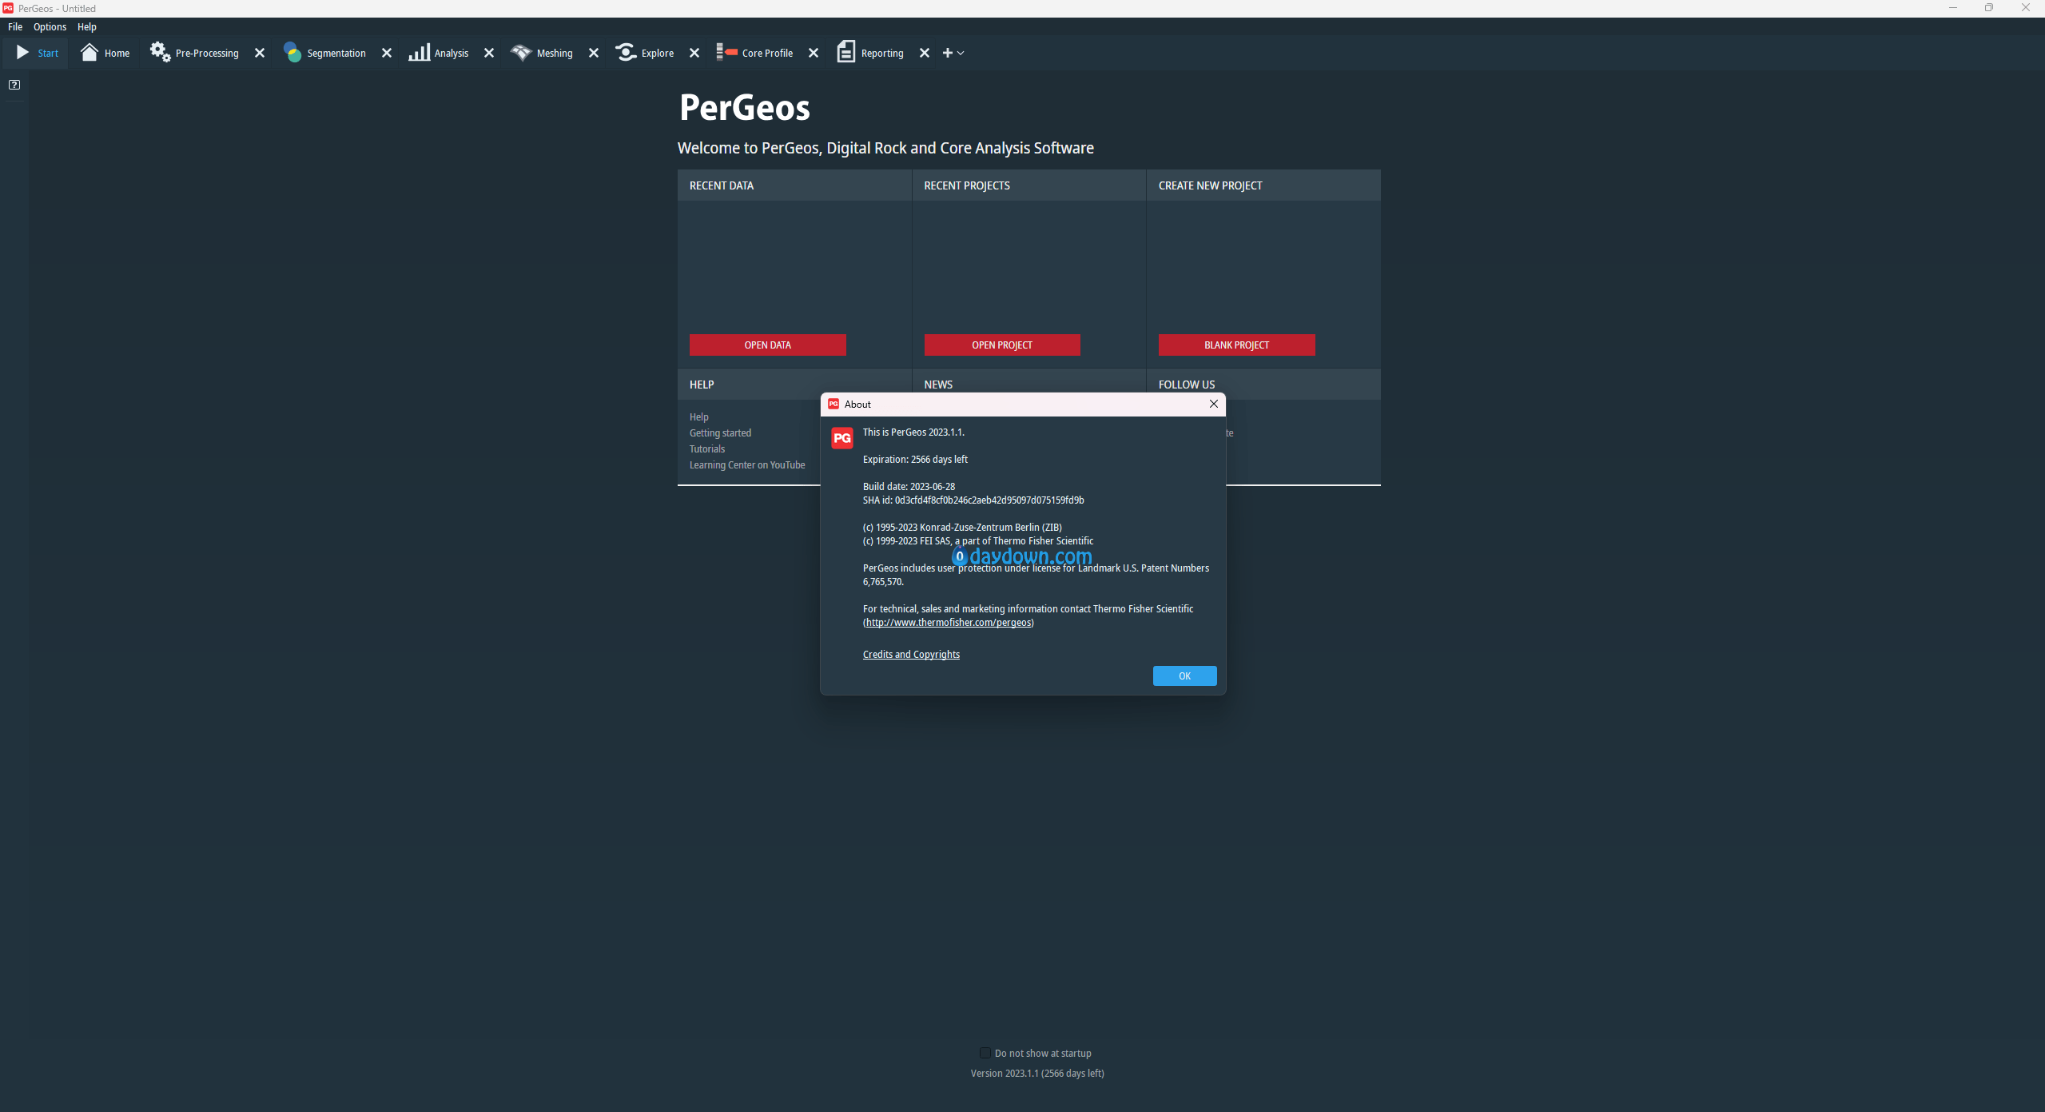Switch to the Reporting tab
2045x1112 pixels.
[x=882, y=54]
